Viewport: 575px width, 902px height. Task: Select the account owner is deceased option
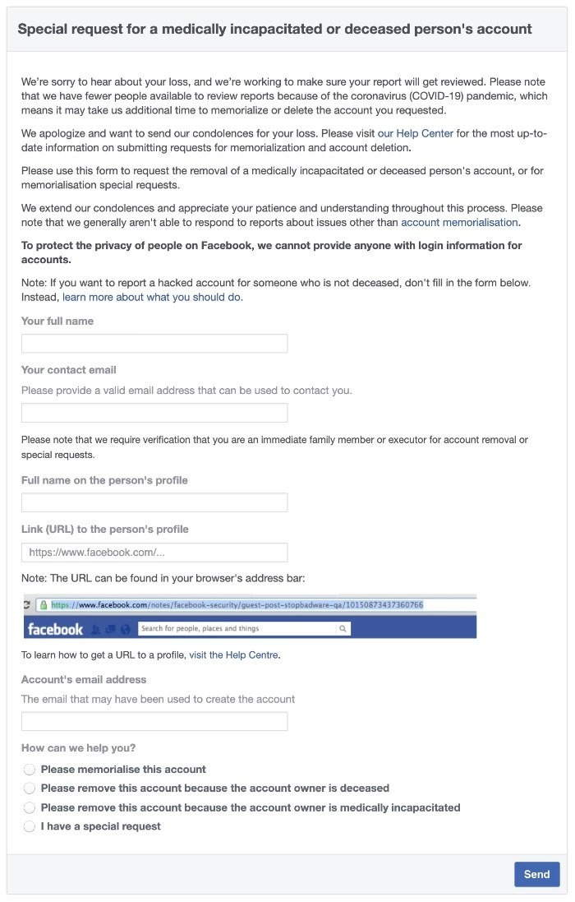(30, 788)
